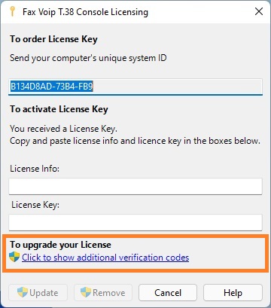Click the shield icon on the Update button

coord(23,292)
